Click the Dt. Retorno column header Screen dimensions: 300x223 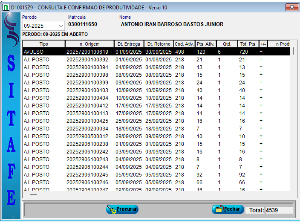[x=158, y=44]
